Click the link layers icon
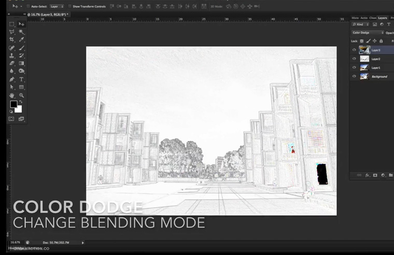This screenshot has width=394, height=255. pyautogui.click(x=359, y=175)
